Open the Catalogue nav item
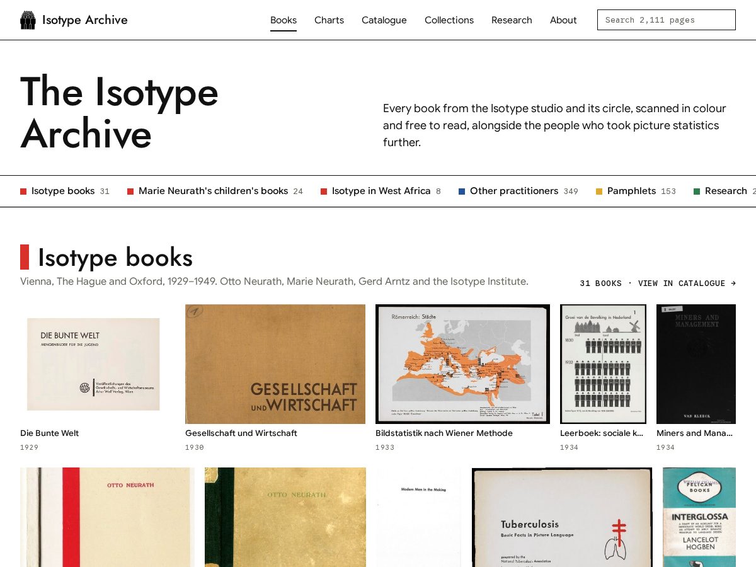The width and height of the screenshot is (756, 567). point(384,20)
